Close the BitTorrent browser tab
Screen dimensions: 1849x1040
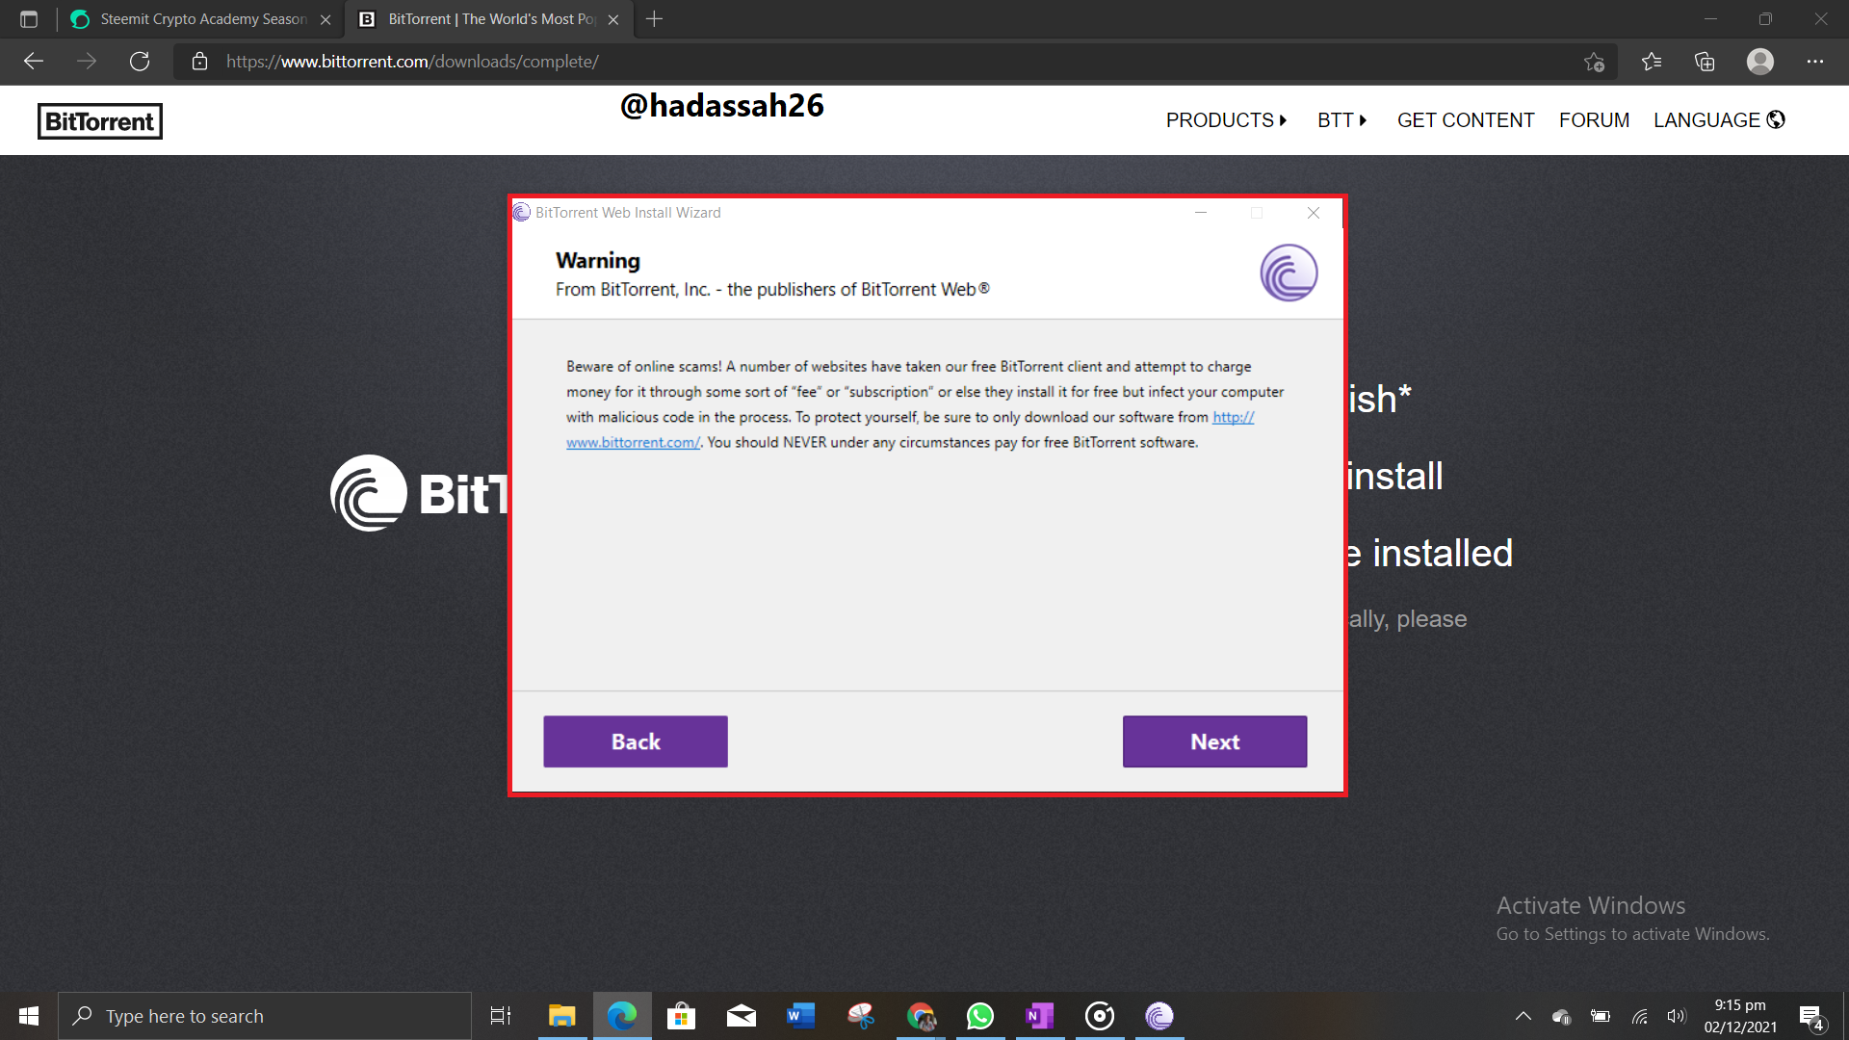(x=613, y=19)
